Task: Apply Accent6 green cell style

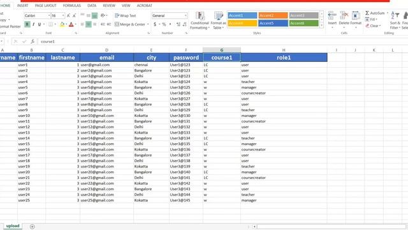Action: (303, 23)
